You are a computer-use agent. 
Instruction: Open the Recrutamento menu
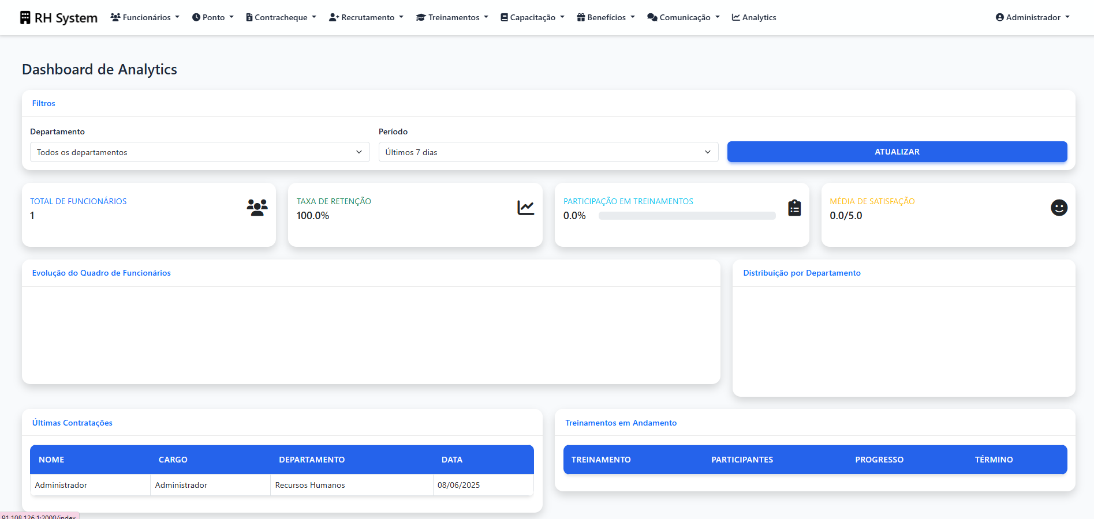[x=367, y=17]
